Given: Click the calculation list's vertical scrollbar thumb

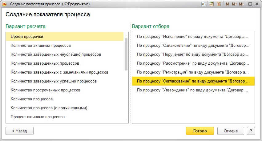Looking at the screenshot, I should click(x=126, y=54).
